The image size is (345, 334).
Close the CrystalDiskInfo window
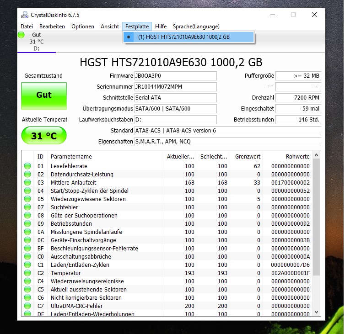pyautogui.click(x=314, y=15)
